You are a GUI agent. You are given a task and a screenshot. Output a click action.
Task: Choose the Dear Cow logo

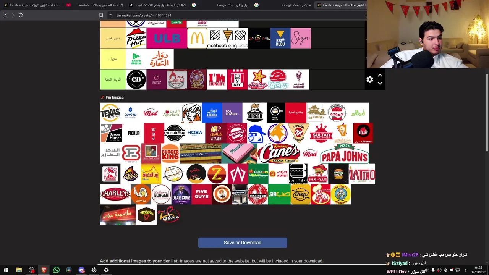tap(181, 194)
